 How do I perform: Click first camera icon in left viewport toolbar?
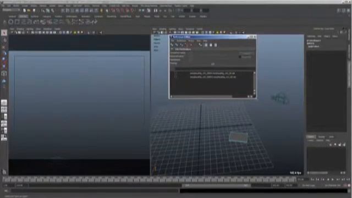click(12, 32)
